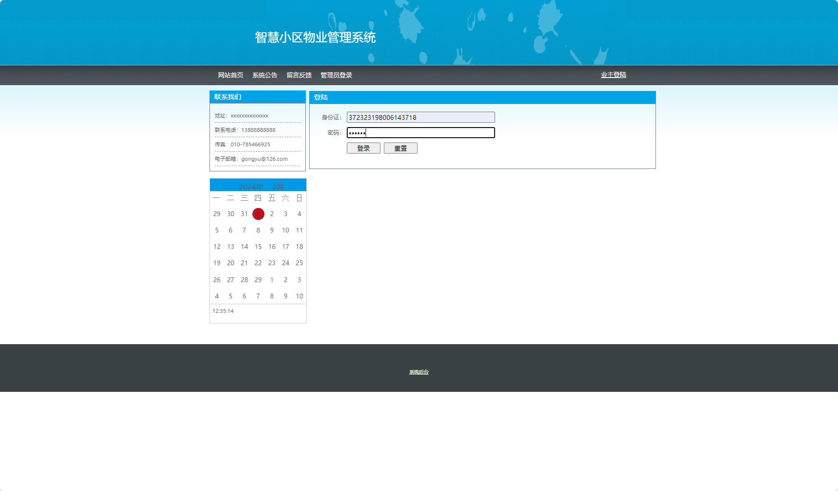Image resolution: width=838 pixels, height=491 pixels.
Task: Open the 留言反馈 feedback page
Action: 298,75
